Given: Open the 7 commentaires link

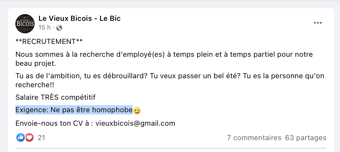Looking at the screenshot, I should tap(254, 138).
